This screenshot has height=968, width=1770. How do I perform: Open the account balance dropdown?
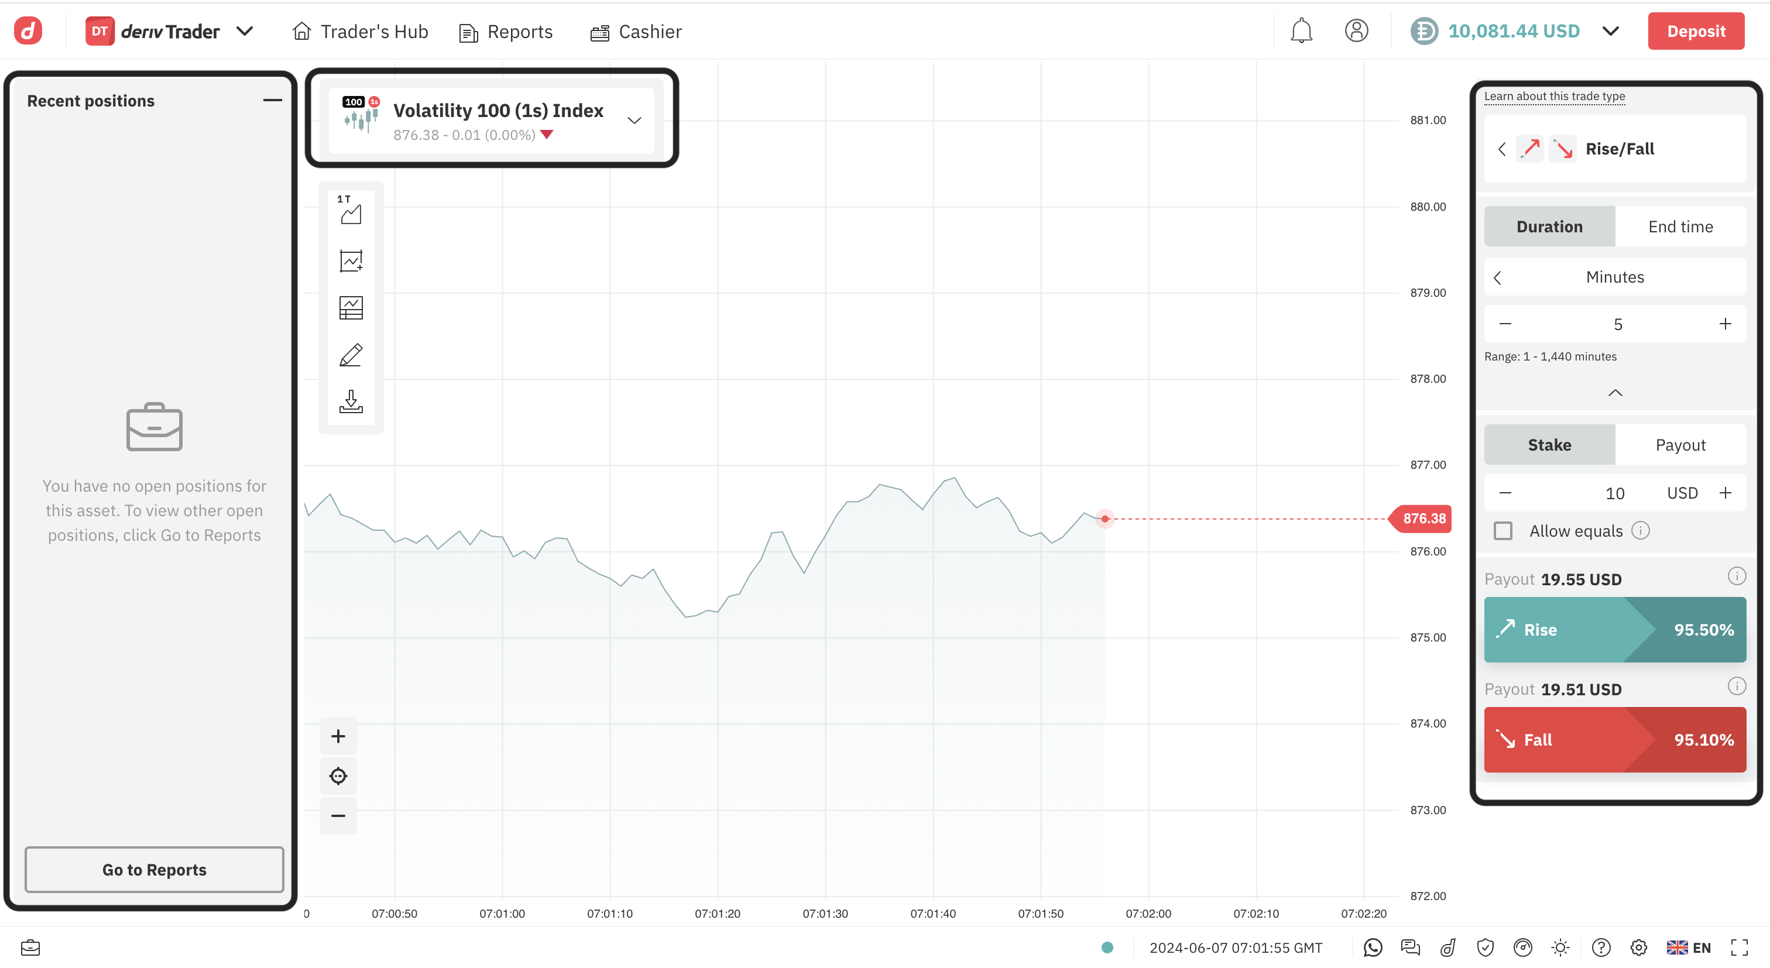(1610, 31)
